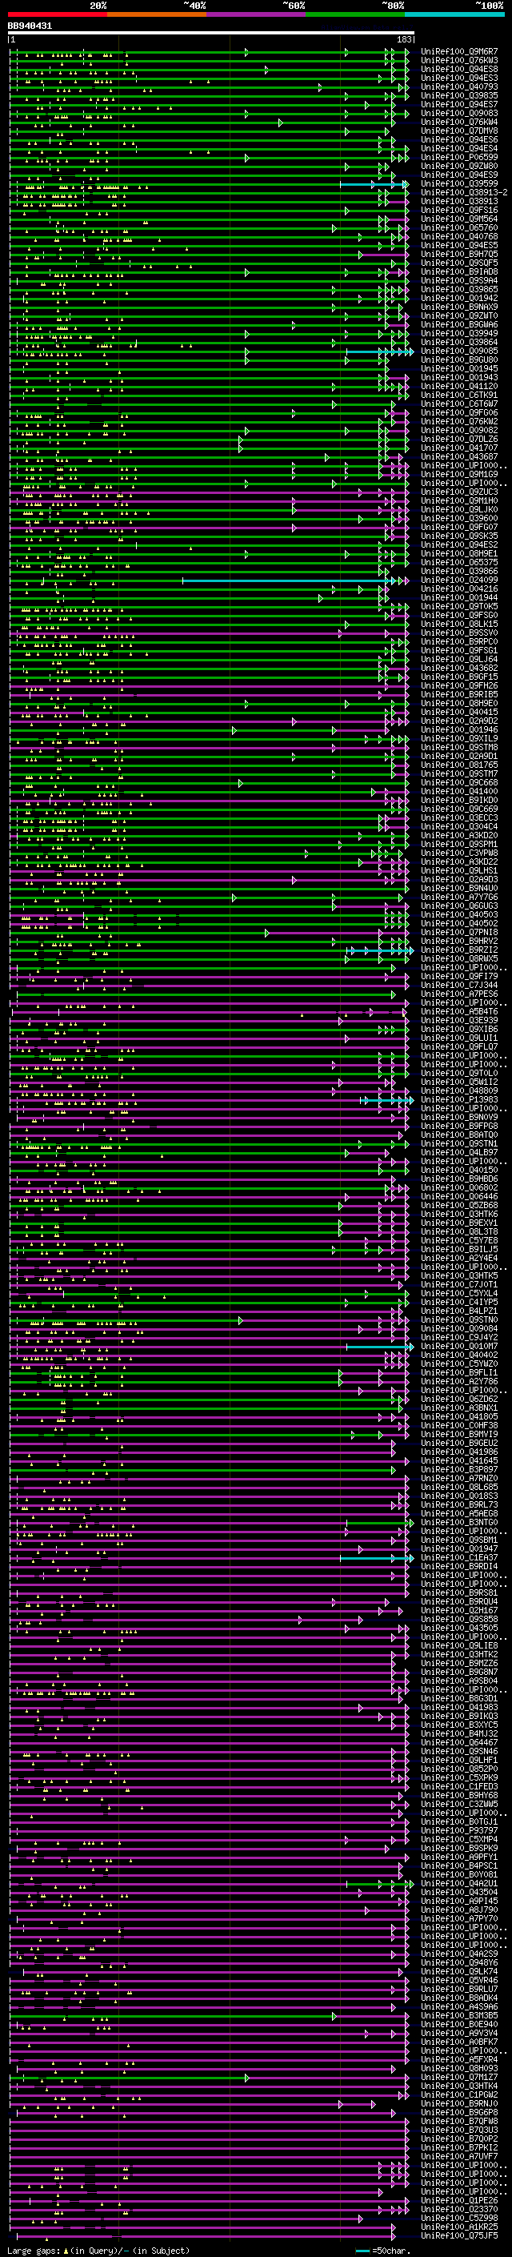Select hit UniRef100_Q43504
The height and width of the screenshot is (2257, 512).
(459, 1892)
